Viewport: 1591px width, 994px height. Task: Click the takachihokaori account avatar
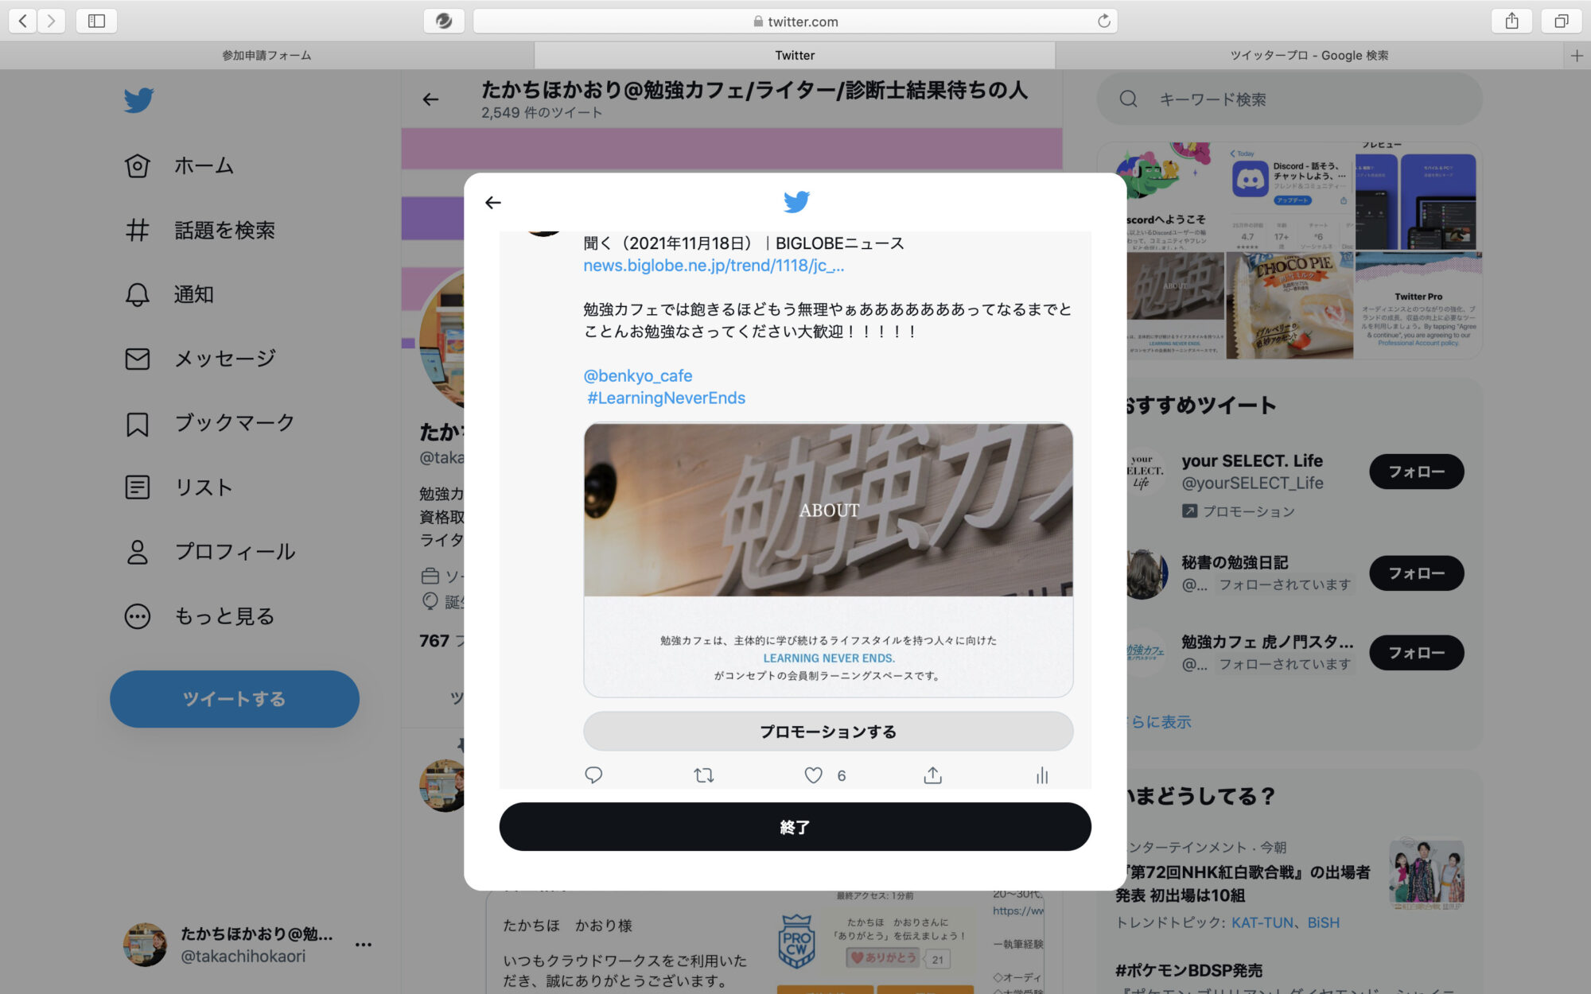[145, 945]
